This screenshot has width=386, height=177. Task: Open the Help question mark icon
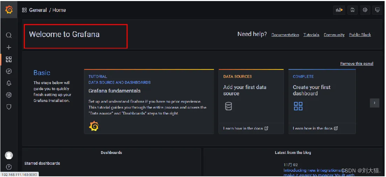pos(9,167)
